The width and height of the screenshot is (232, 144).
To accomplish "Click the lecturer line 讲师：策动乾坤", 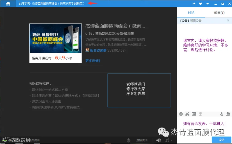I will tap(110, 33).
